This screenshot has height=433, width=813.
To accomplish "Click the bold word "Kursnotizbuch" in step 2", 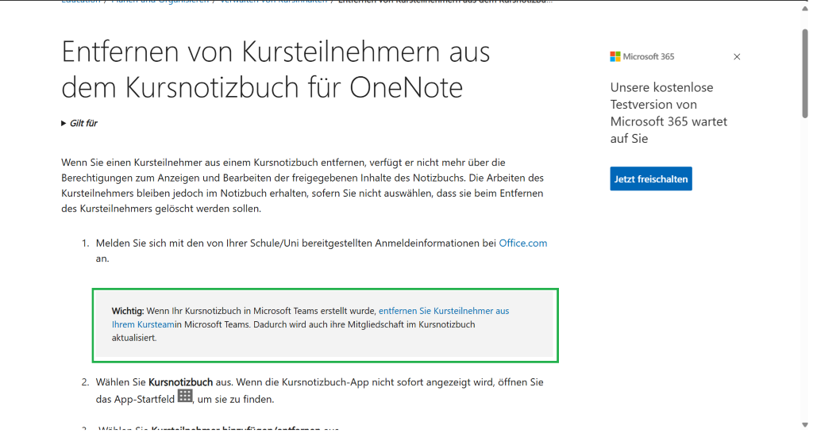I will pyautogui.click(x=180, y=382).
